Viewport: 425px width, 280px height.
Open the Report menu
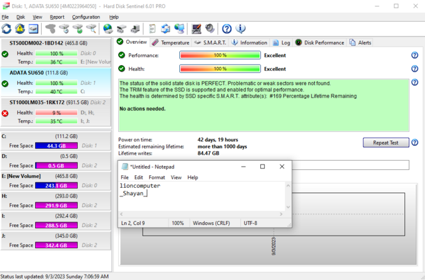click(x=57, y=17)
